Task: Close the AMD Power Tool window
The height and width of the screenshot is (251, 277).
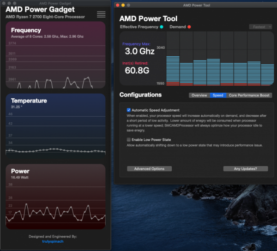Action: tap(118, 5)
